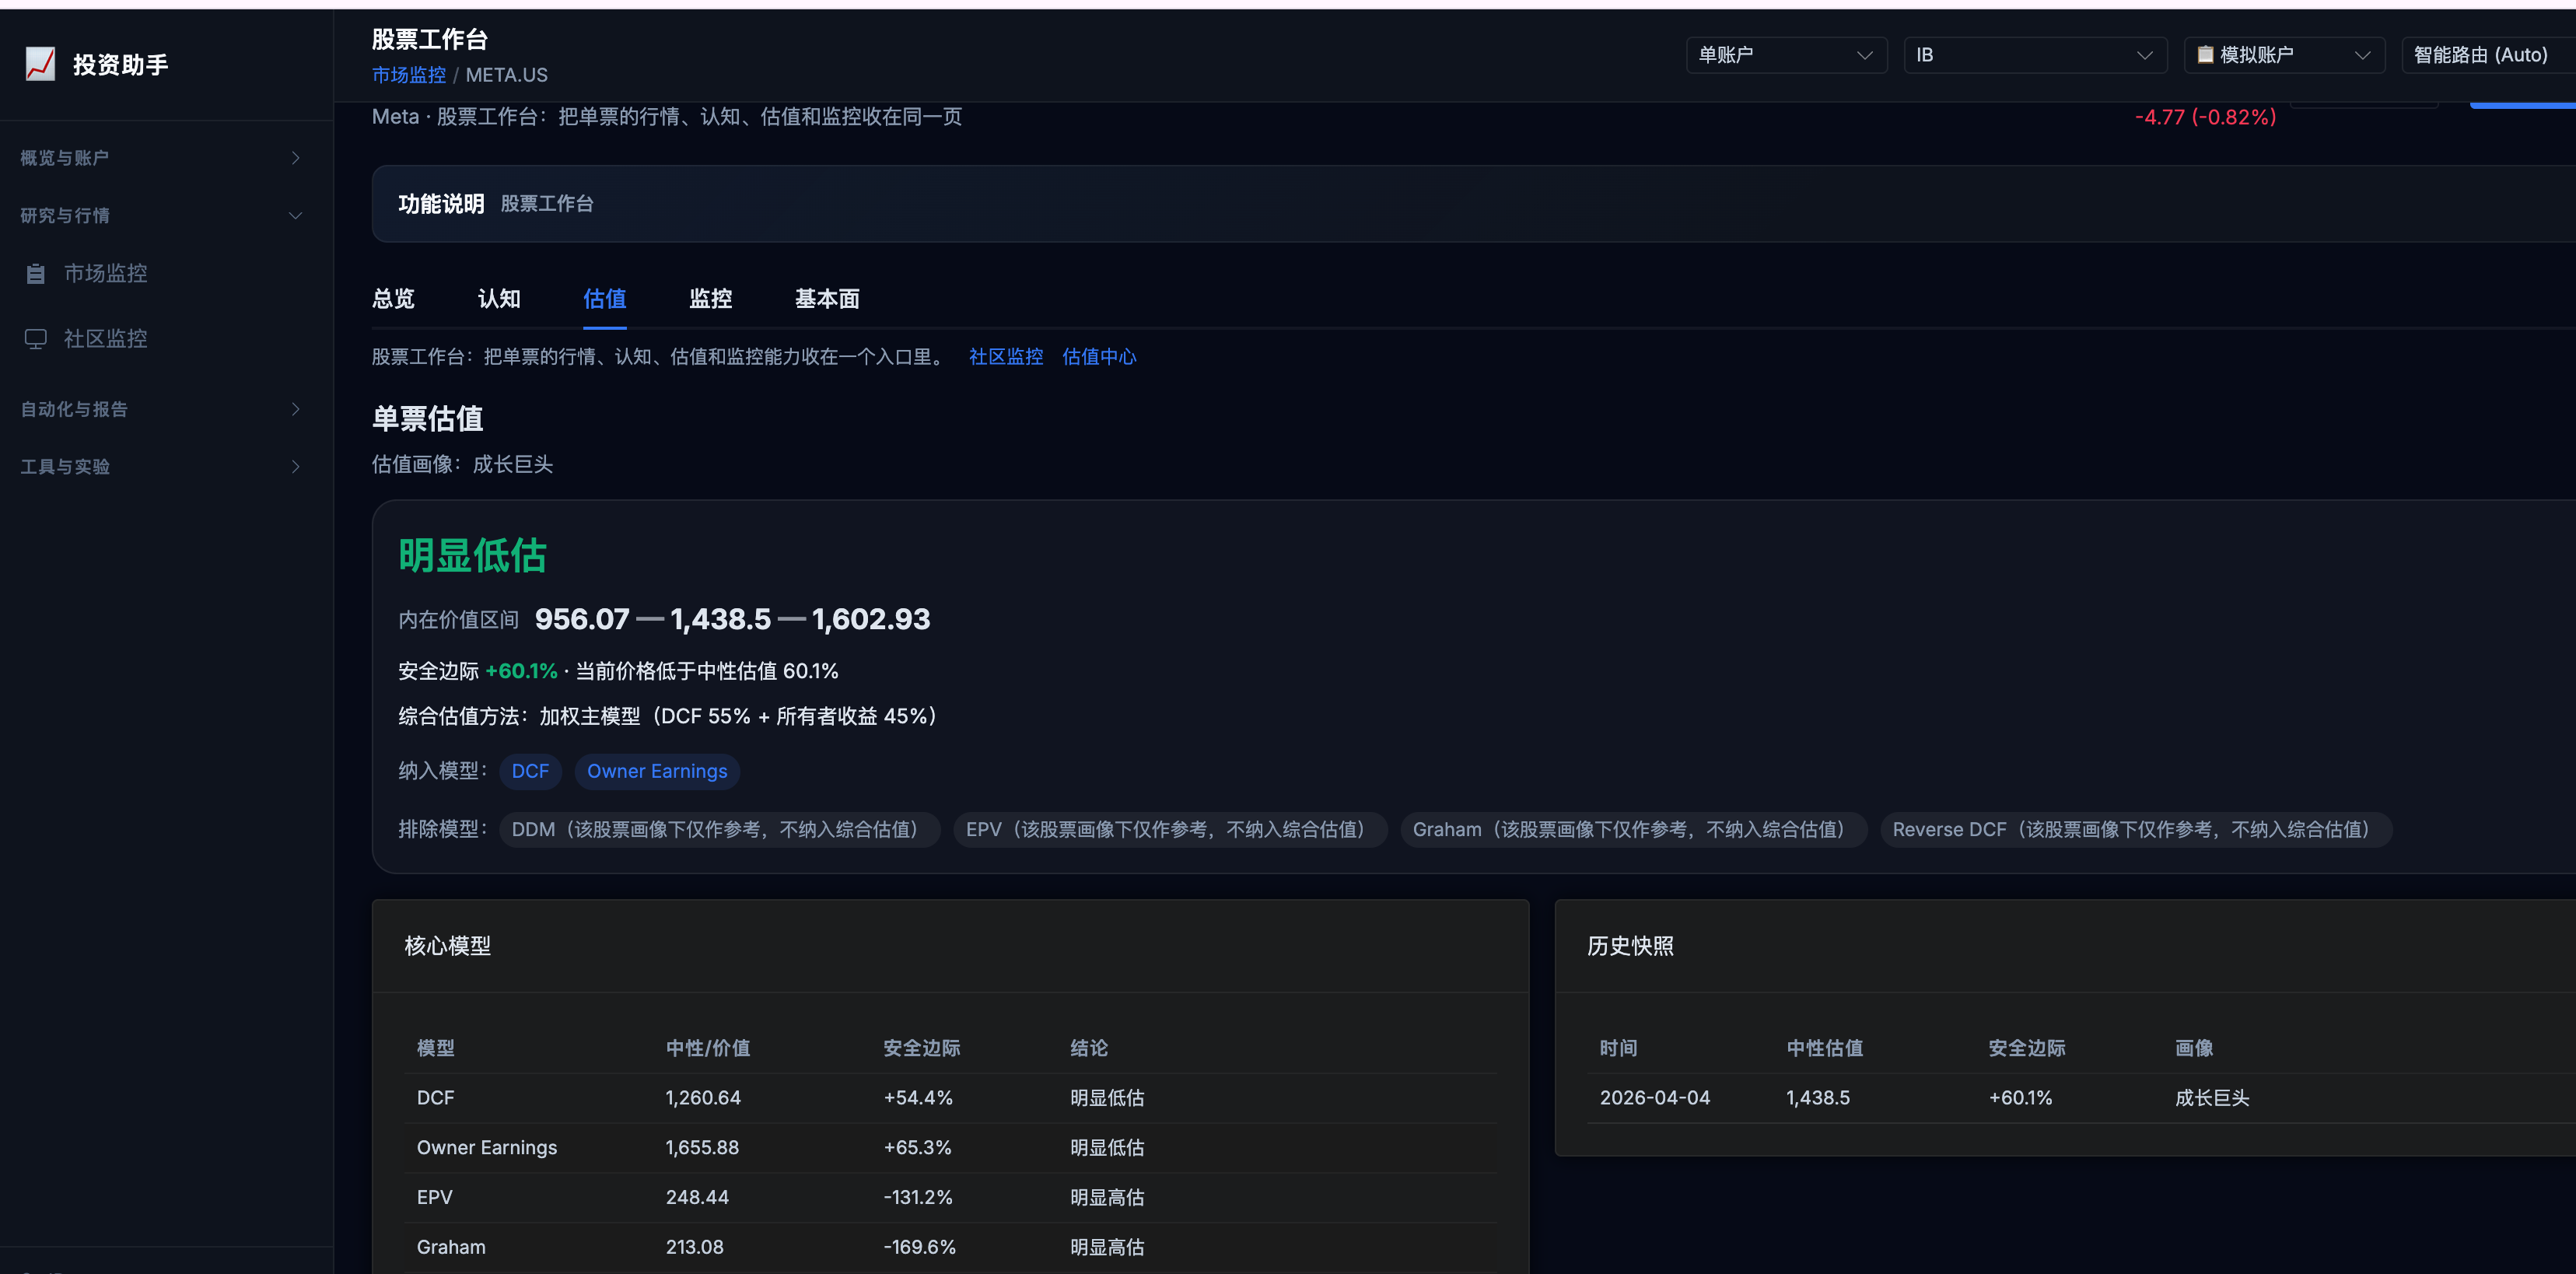Switch to the 总览 tab
Screen dimensions: 2576x1274
[393, 299]
